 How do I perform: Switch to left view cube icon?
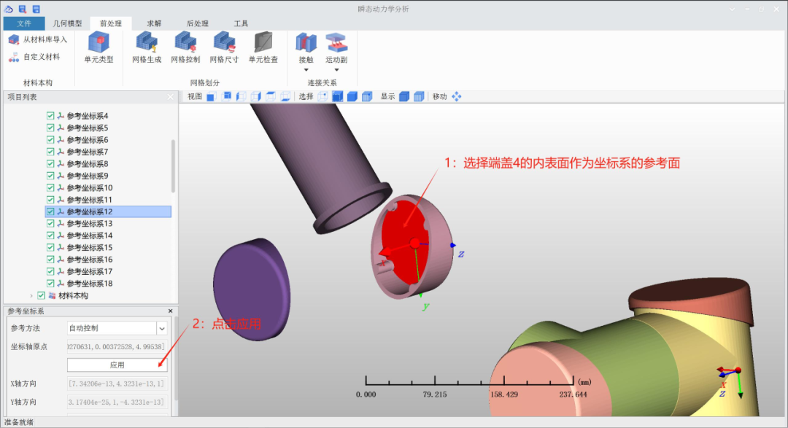point(242,96)
